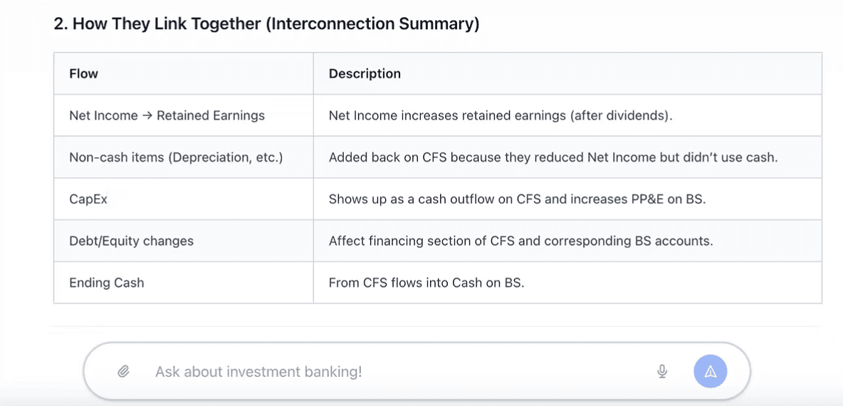The width and height of the screenshot is (843, 406).
Task: Click the microphone voice input icon
Action: [662, 372]
